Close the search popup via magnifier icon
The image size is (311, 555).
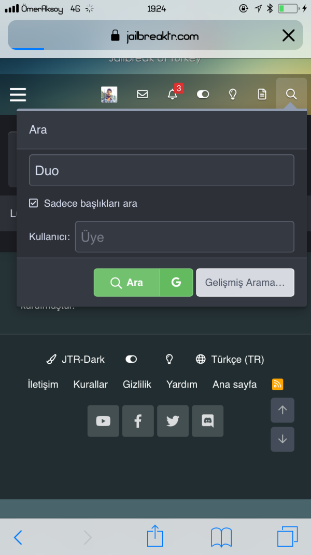[x=291, y=94]
